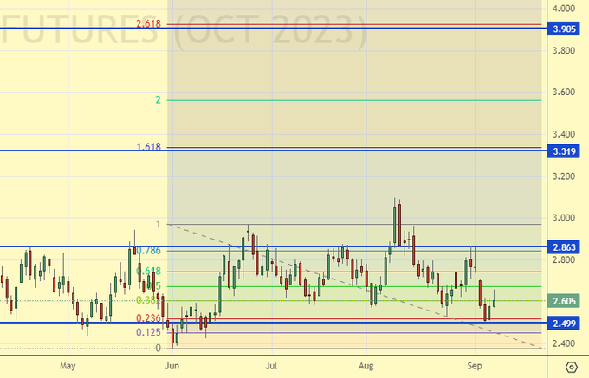Click the 0.786 retracement level label

(x=148, y=251)
